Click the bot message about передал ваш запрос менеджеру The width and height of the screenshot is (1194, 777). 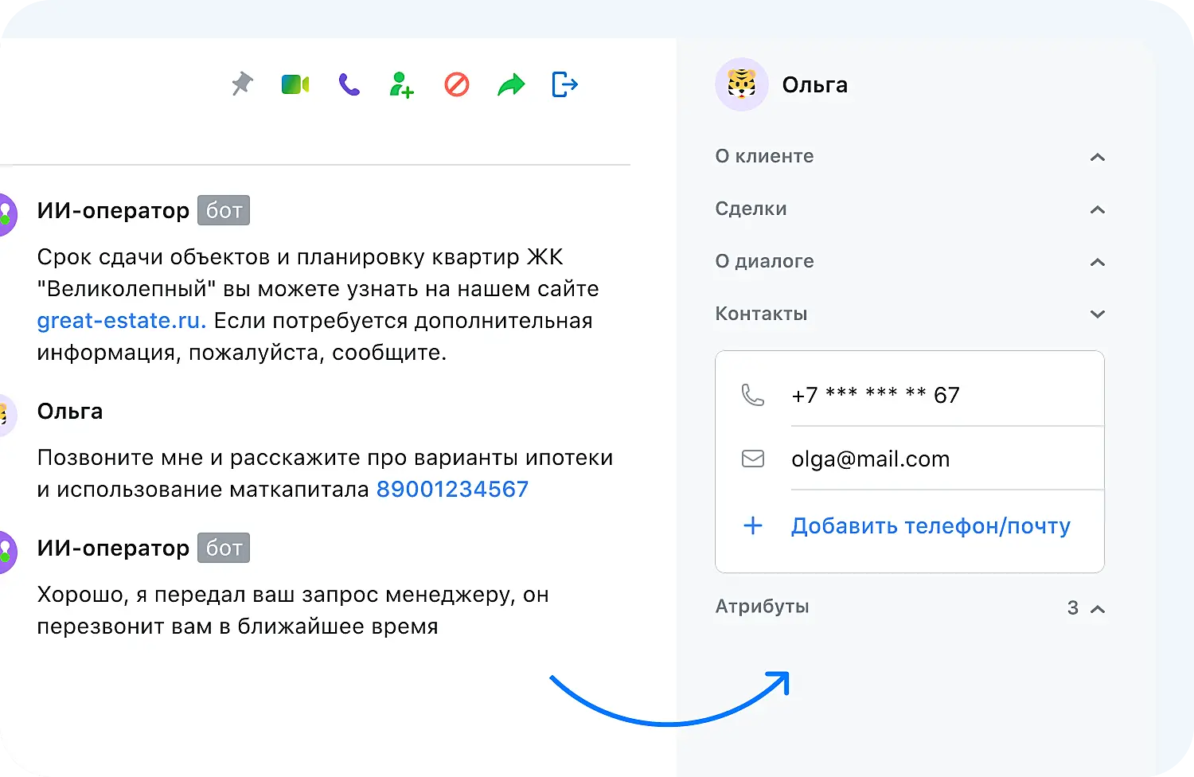click(293, 611)
